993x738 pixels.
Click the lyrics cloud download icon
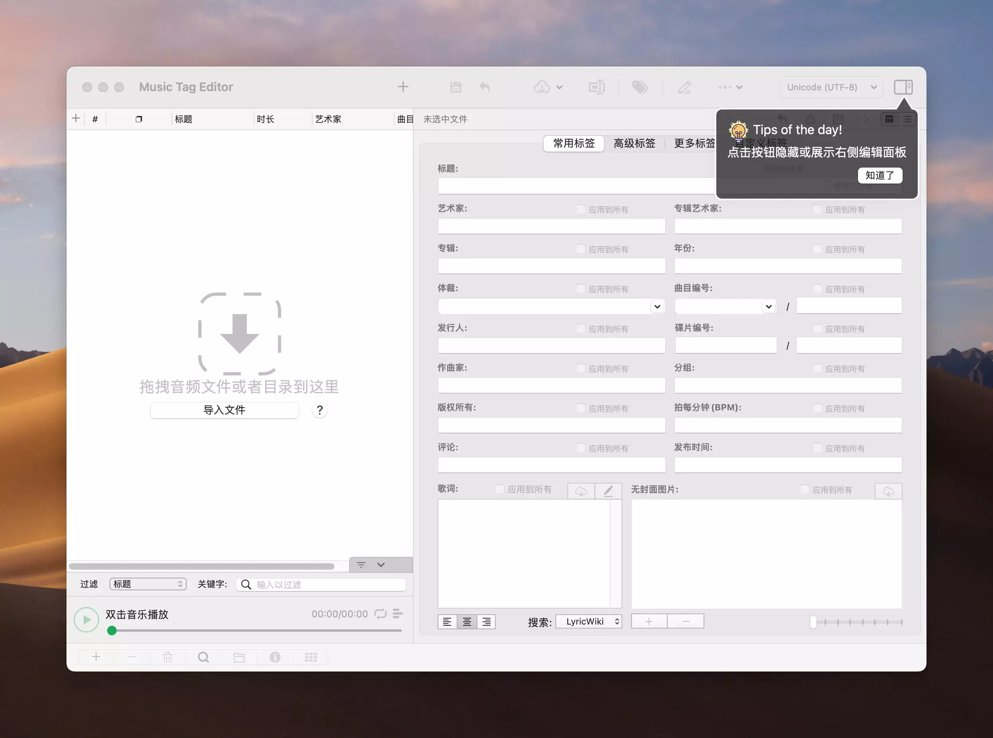pos(581,492)
